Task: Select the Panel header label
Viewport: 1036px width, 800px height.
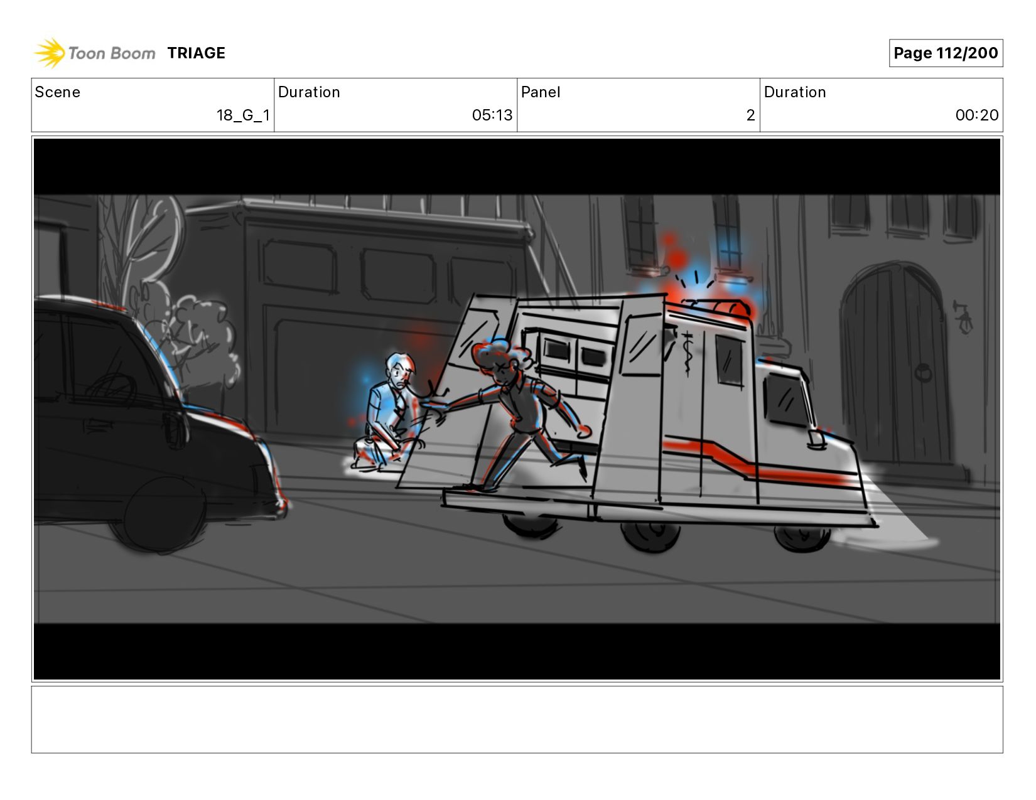Action: pos(541,92)
